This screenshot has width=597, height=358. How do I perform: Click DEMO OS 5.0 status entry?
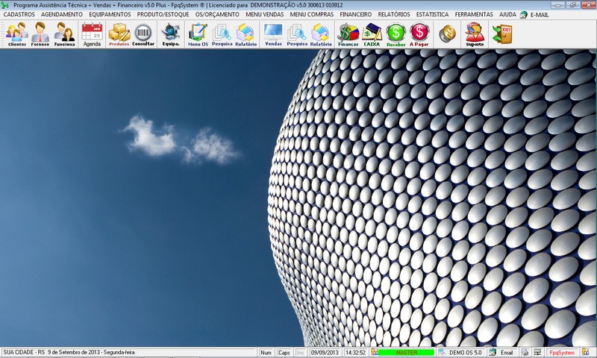click(x=466, y=353)
